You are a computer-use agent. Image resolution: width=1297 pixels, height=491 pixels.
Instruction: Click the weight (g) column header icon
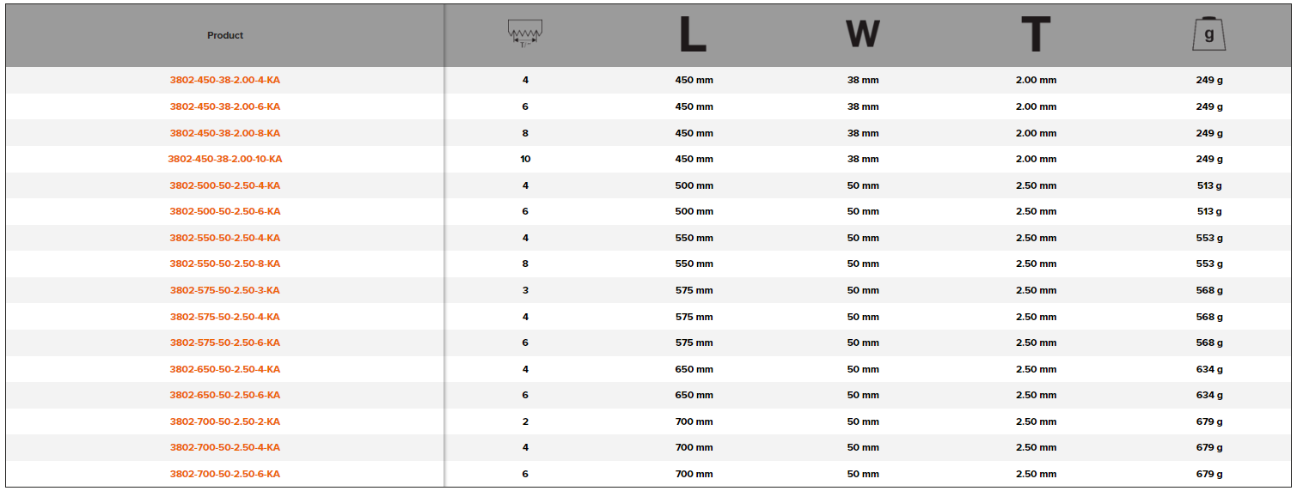pos(1208,35)
